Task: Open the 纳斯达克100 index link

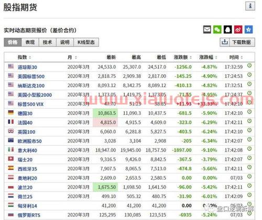Action: click(x=31, y=86)
